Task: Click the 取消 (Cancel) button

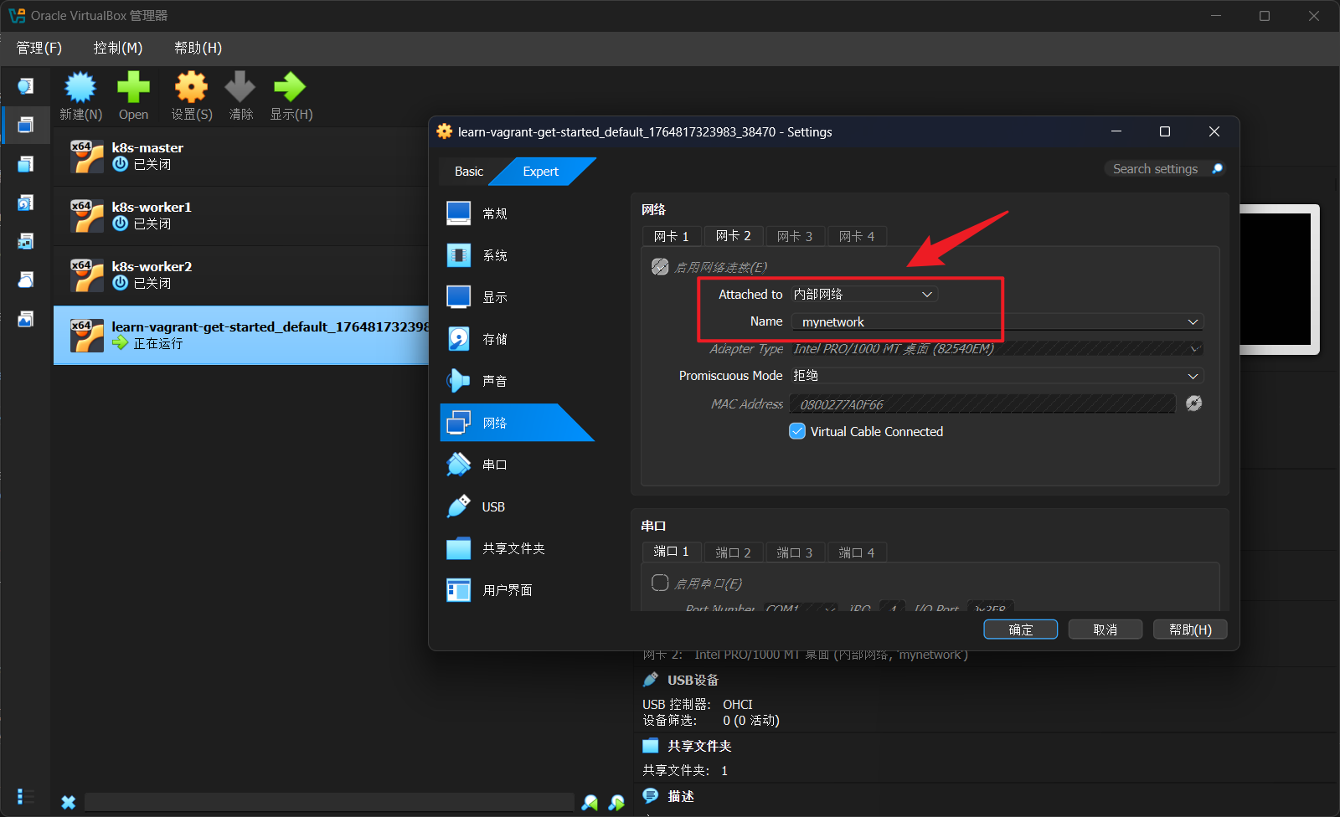Action: 1105,629
